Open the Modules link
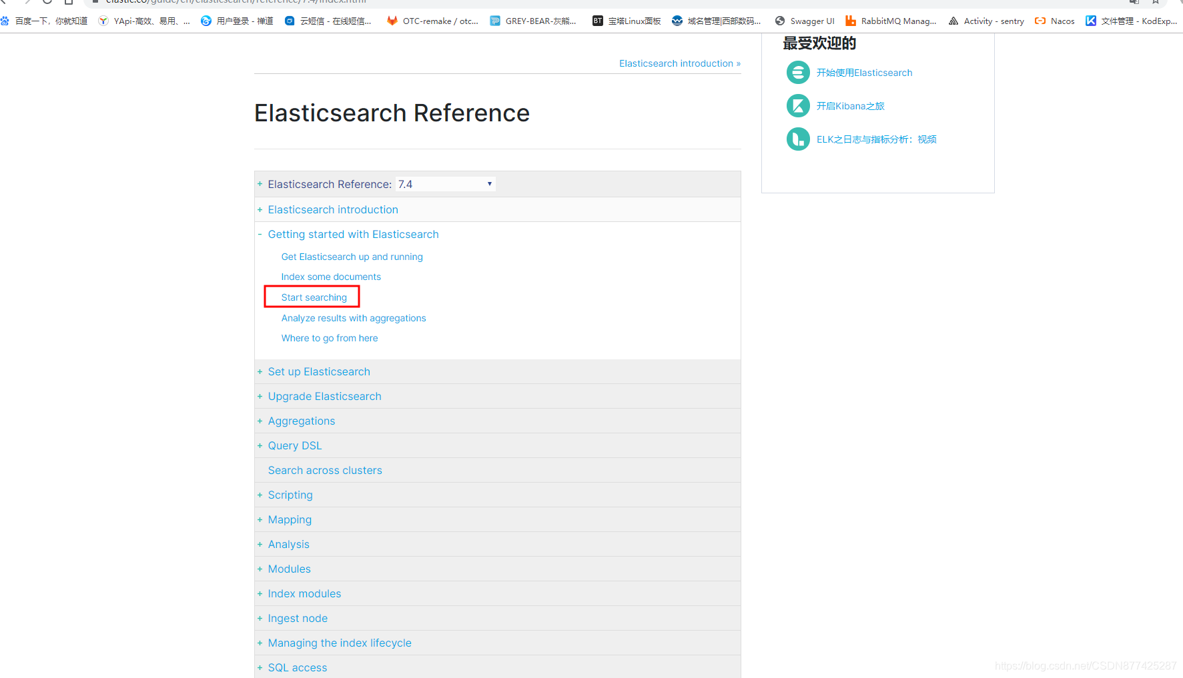Screen dimensions: 1183x678 290,569
